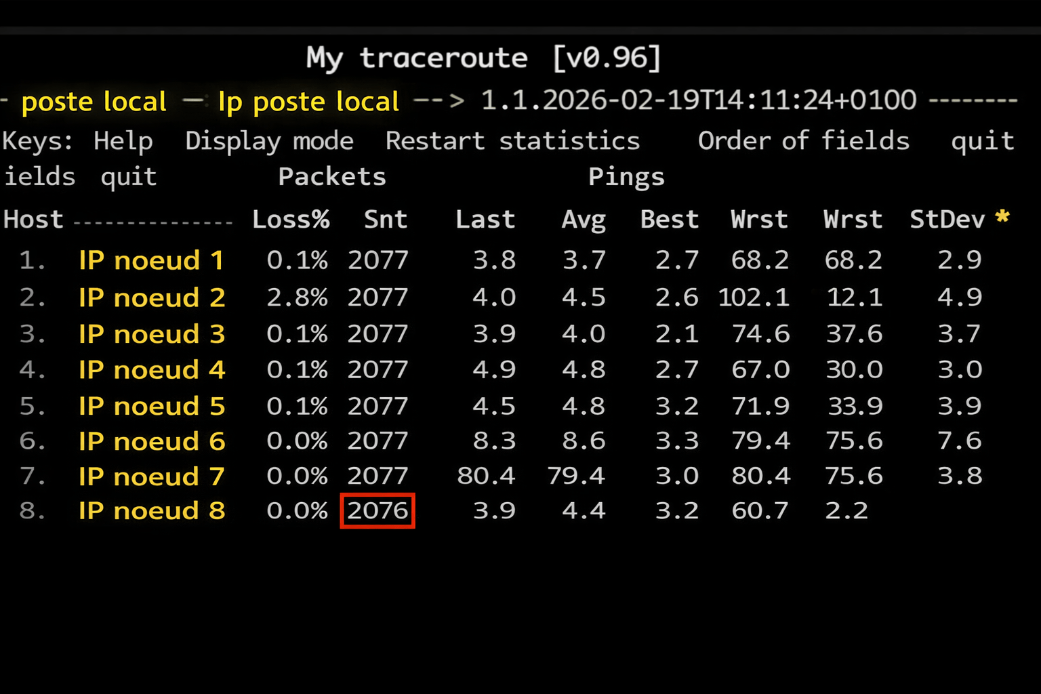The image size is (1041, 694).
Task: Click the Avg column header
Action: pos(584,220)
